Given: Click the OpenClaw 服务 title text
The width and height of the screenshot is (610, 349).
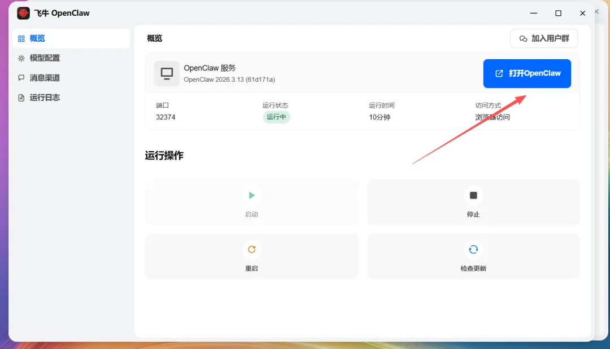Looking at the screenshot, I should pyautogui.click(x=210, y=68).
